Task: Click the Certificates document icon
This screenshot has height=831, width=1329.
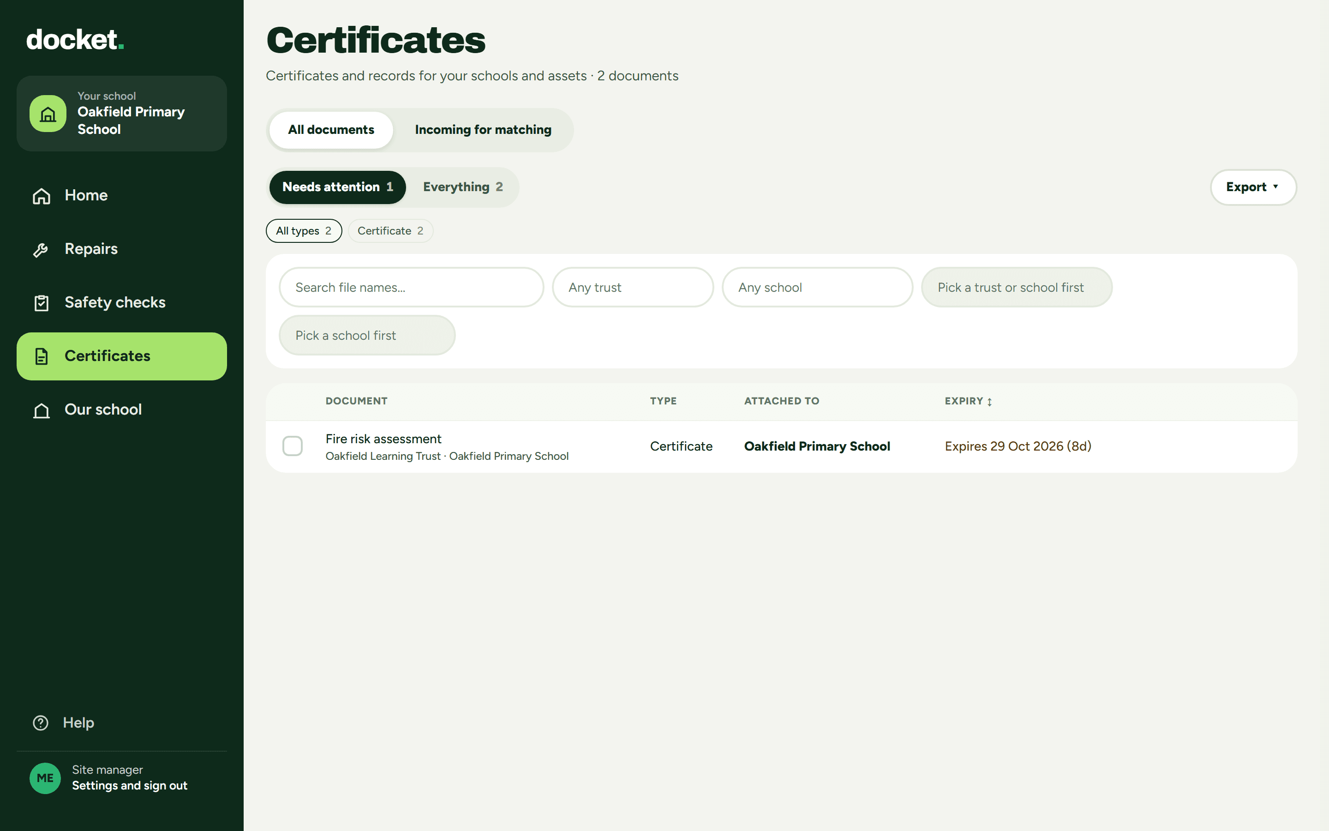Action: 41,357
